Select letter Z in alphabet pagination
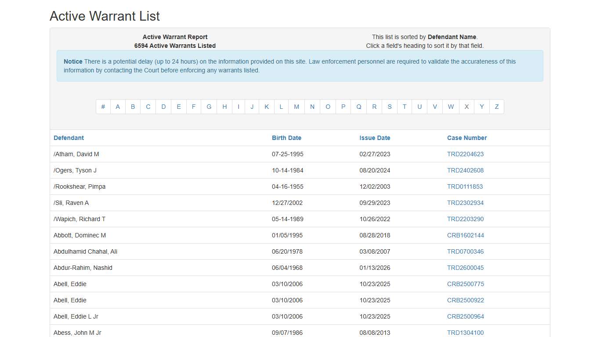Image resolution: width=600 pixels, height=337 pixels. (497, 107)
